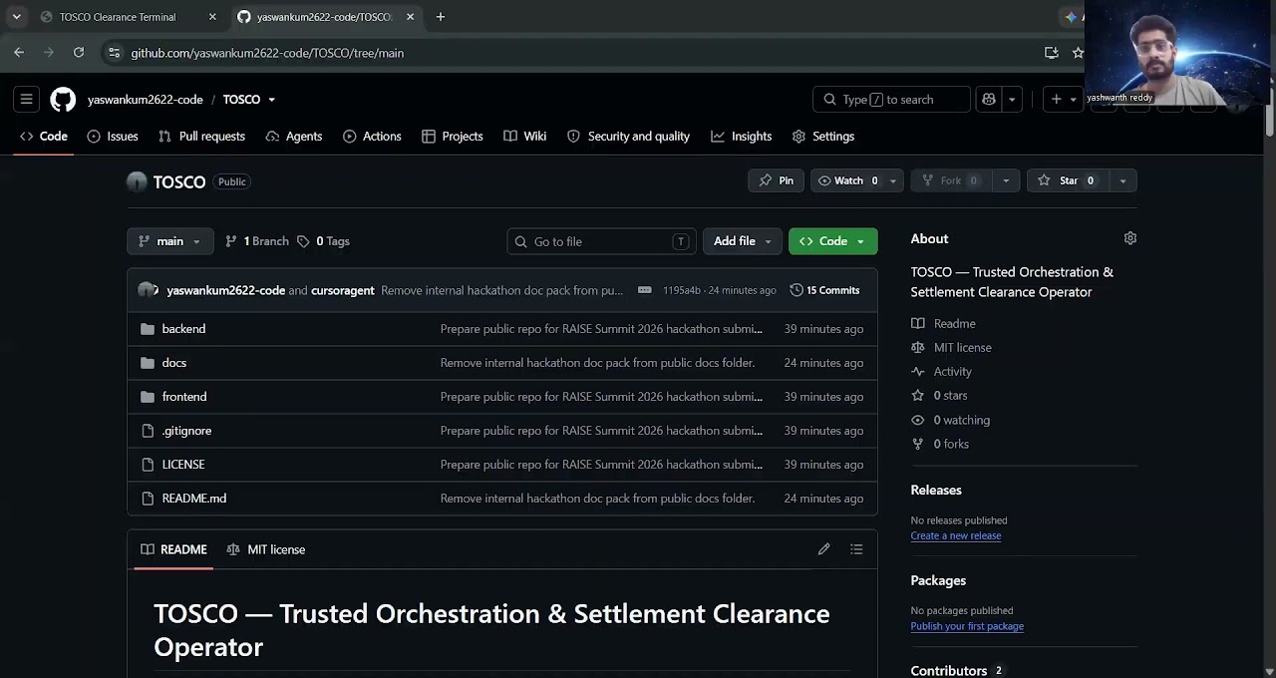The height and width of the screenshot is (678, 1276).
Task: Go to the Projects tab
Action: click(452, 136)
